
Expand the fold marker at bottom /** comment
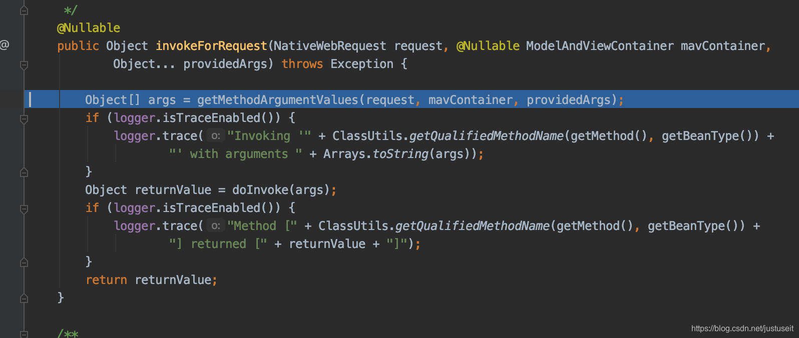pos(24,333)
